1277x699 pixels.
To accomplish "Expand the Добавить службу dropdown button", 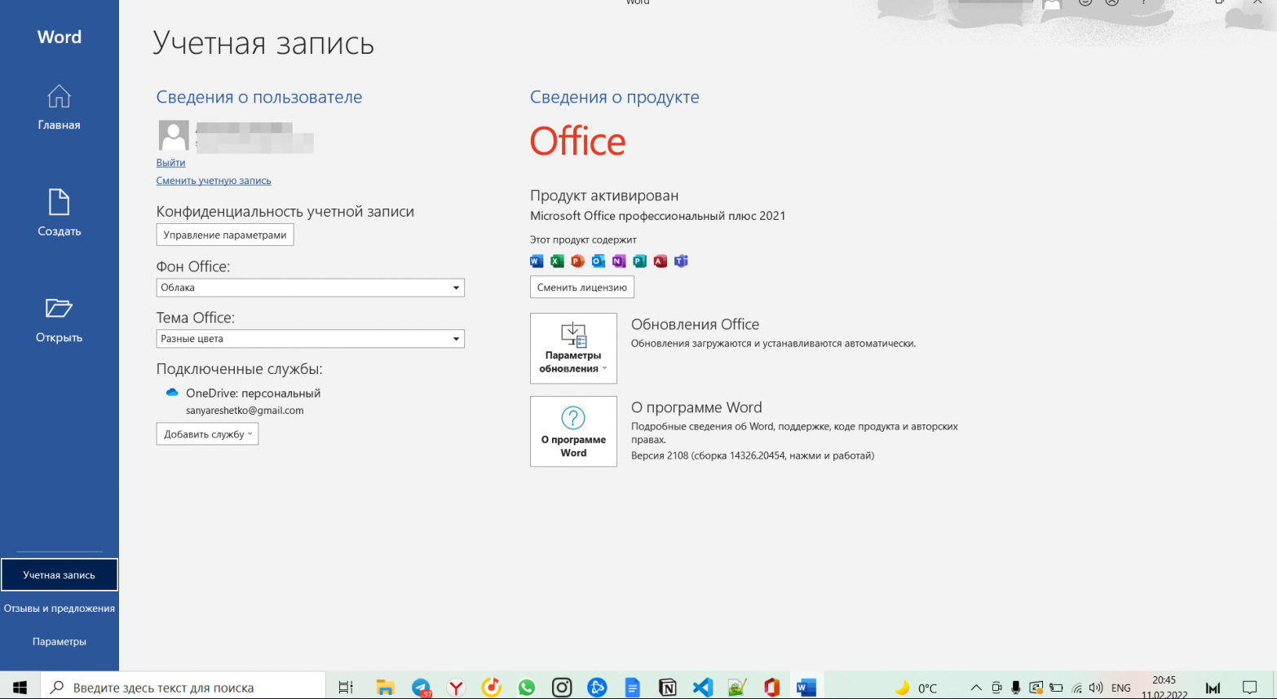I will point(207,434).
